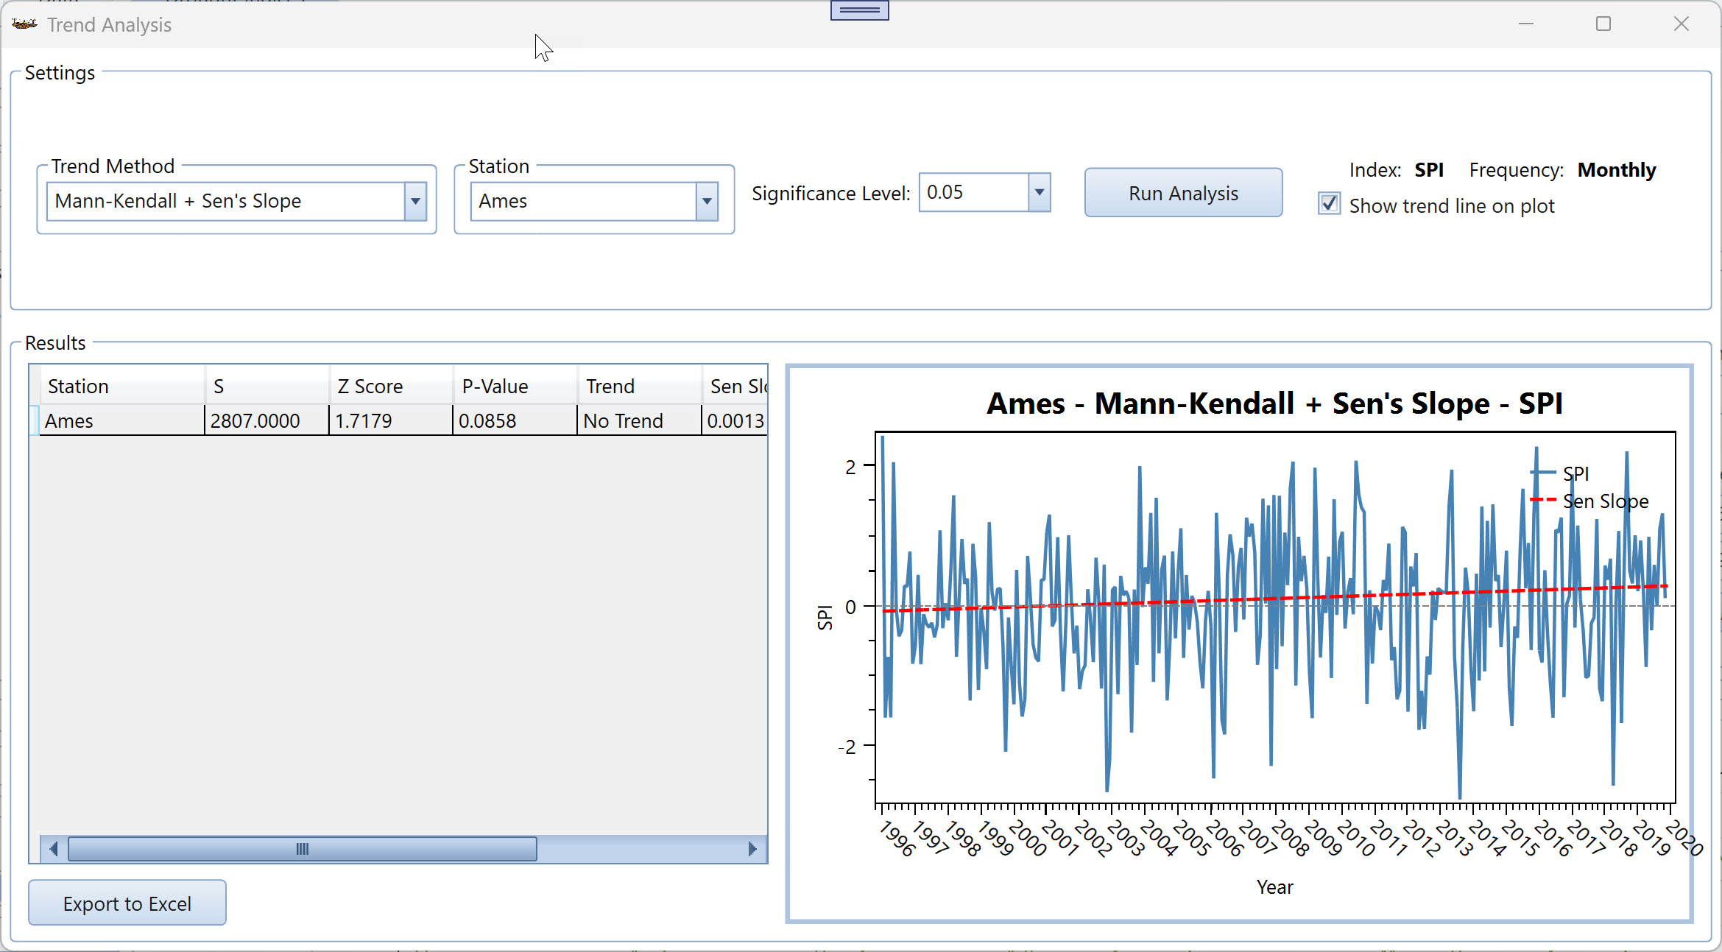
Task: Select the Ames cell in results table
Action: pos(121,420)
